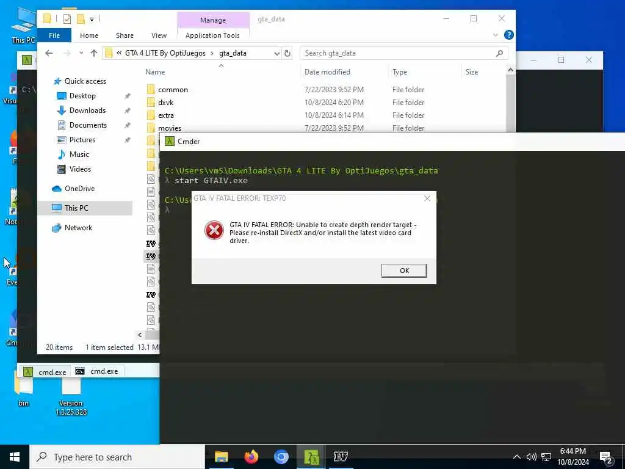Open the notification center icon
The height and width of the screenshot is (469, 625).
(x=605, y=457)
